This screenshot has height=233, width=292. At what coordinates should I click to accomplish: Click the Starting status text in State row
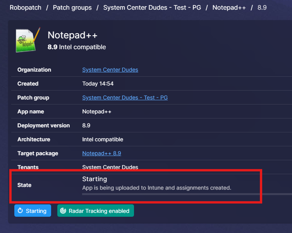[94, 179]
